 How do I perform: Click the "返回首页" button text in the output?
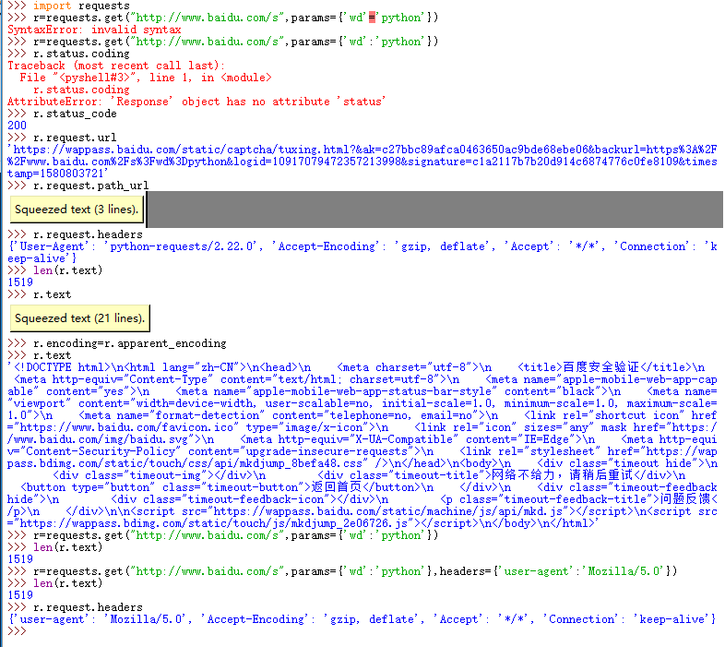[336, 488]
